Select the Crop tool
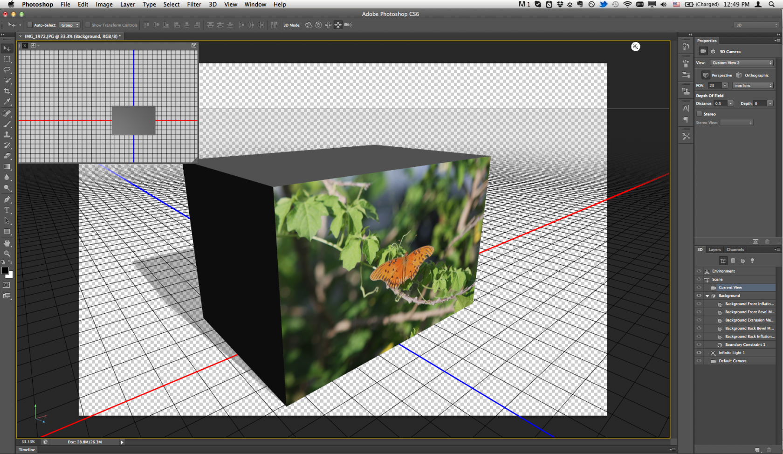783x454 pixels. 7,91
